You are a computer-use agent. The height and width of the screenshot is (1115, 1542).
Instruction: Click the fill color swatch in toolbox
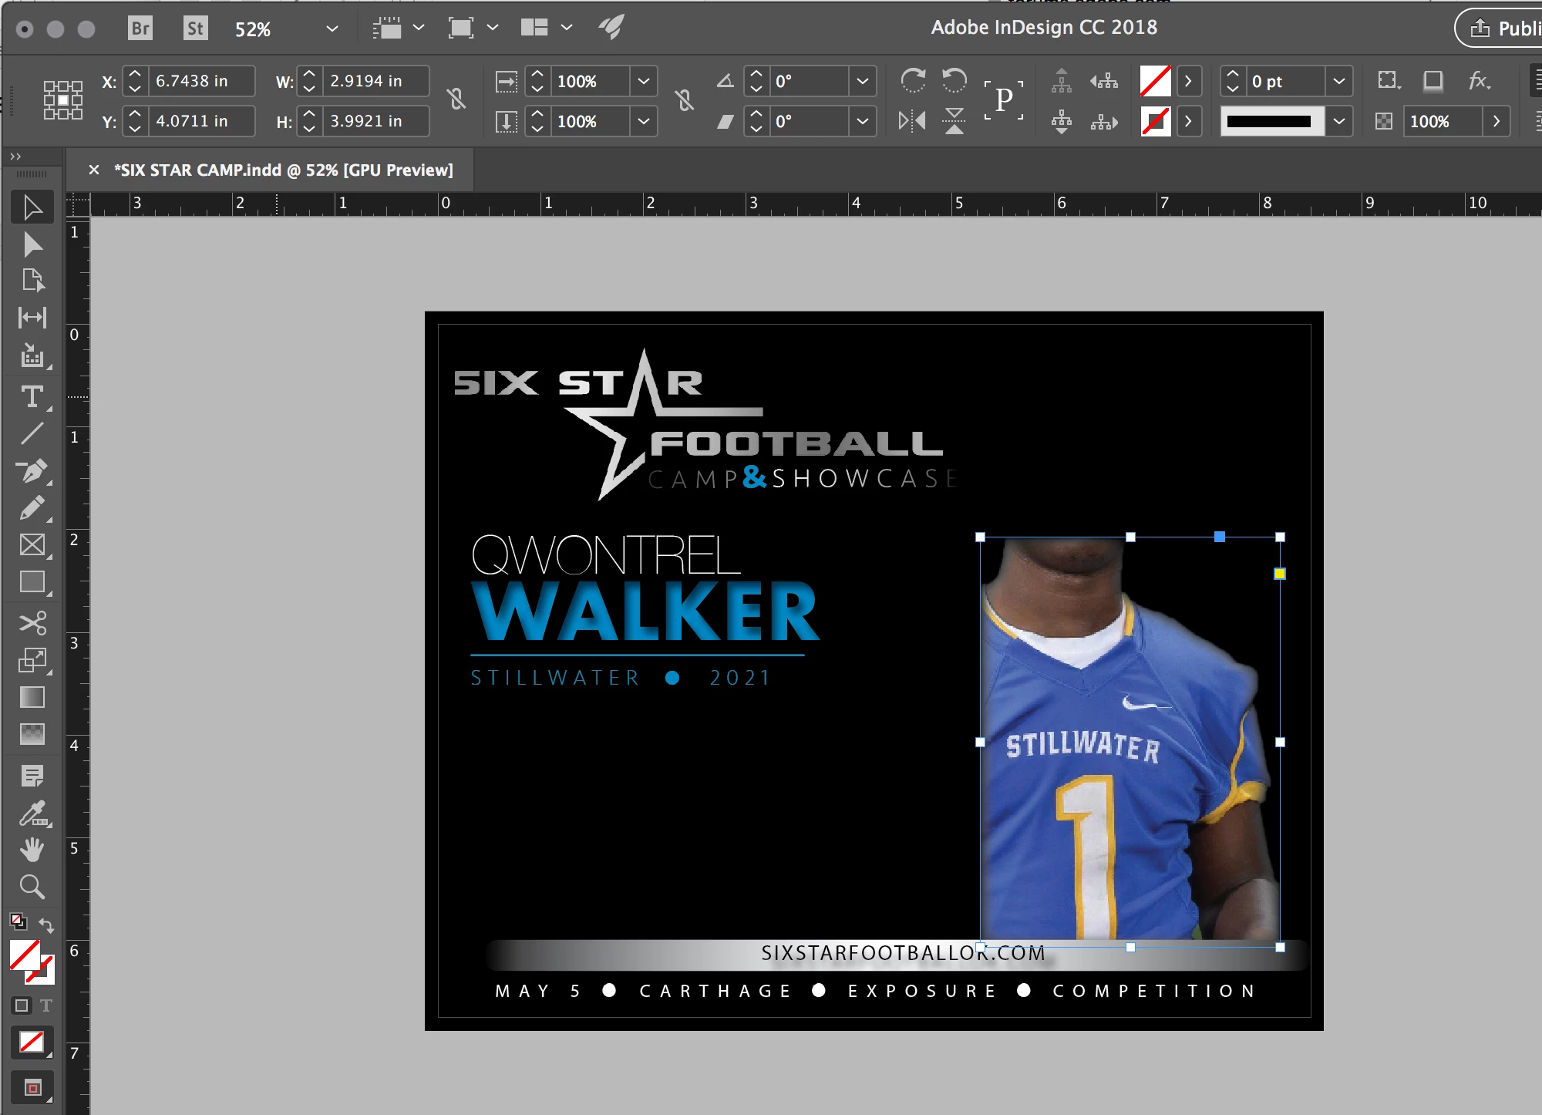click(x=25, y=955)
